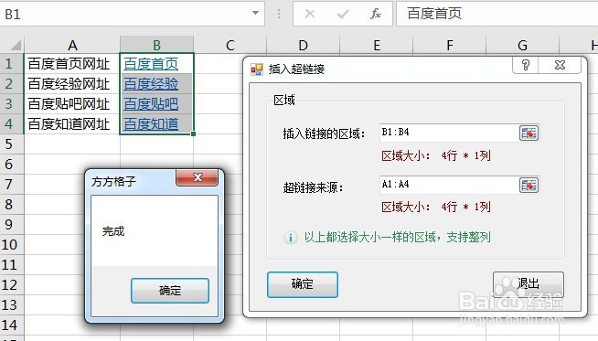Click the 区域大小 text under B1:B4 field

[x=436, y=155]
